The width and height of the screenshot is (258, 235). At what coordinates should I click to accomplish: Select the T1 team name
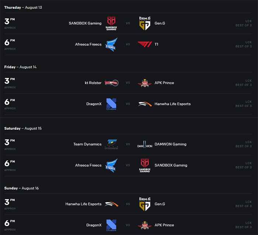[156, 45]
